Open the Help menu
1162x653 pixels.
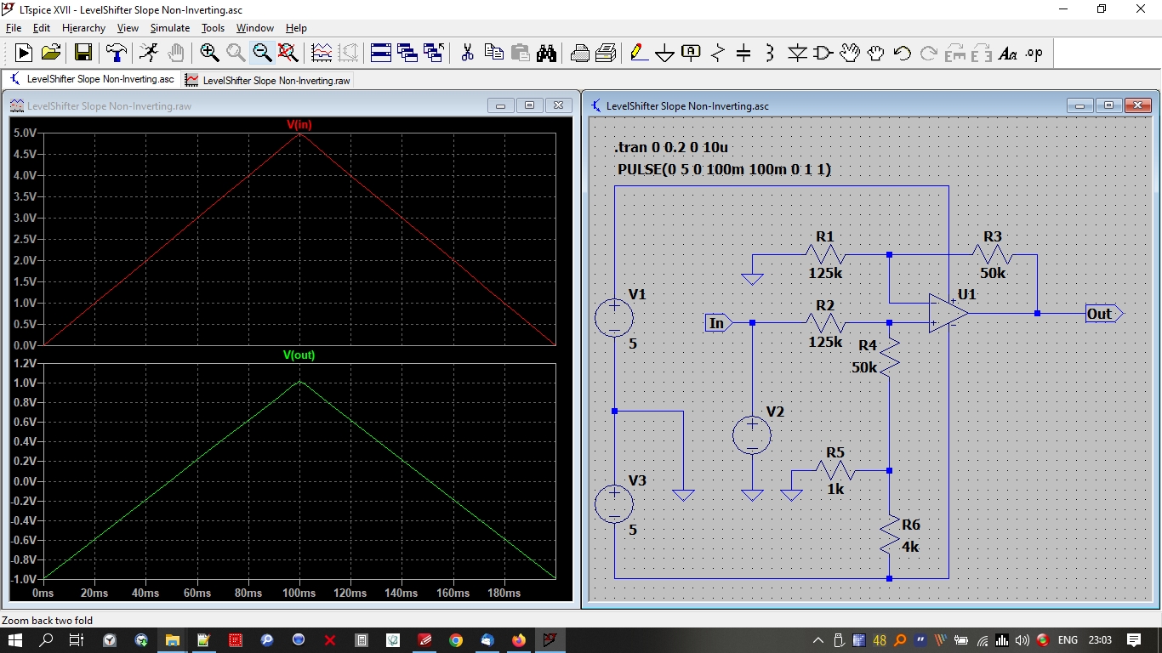tap(296, 28)
